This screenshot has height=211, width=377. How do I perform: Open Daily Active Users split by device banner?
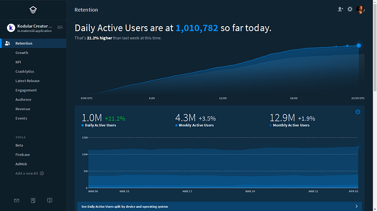219,207
